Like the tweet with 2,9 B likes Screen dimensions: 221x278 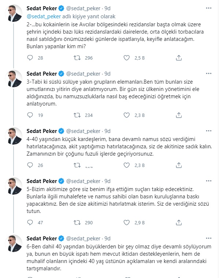pyautogui.click(x=126, y=222)
